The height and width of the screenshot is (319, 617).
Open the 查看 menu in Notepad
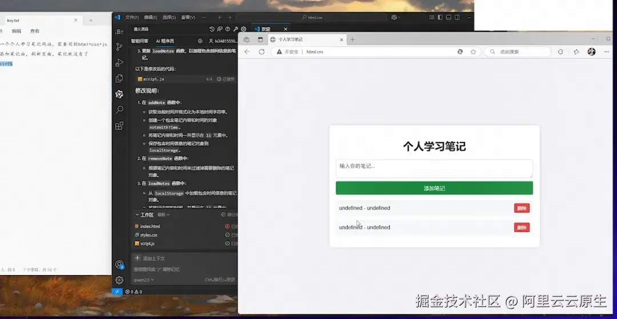[x=35, y=31]
